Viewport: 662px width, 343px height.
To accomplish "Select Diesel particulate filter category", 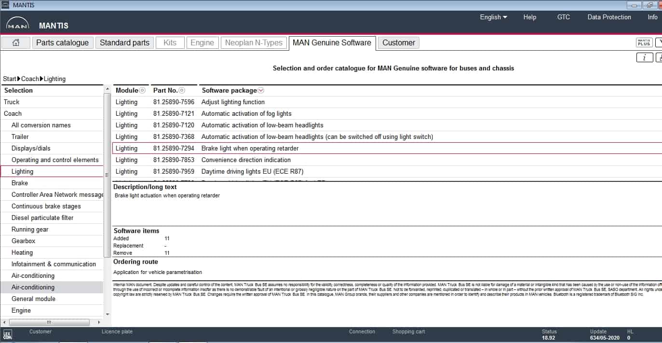I will (52, 218).
